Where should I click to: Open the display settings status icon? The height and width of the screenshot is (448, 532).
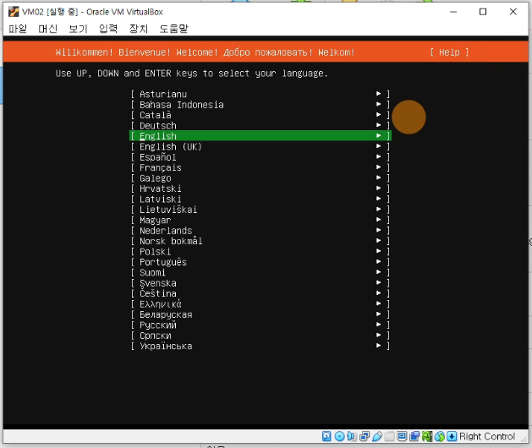coord(402,436)
